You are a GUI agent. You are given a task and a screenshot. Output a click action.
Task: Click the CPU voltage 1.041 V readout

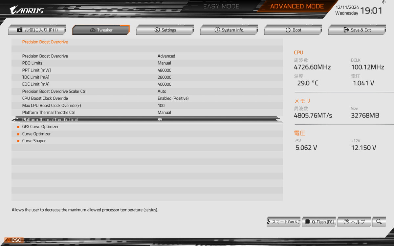[363, 83]
